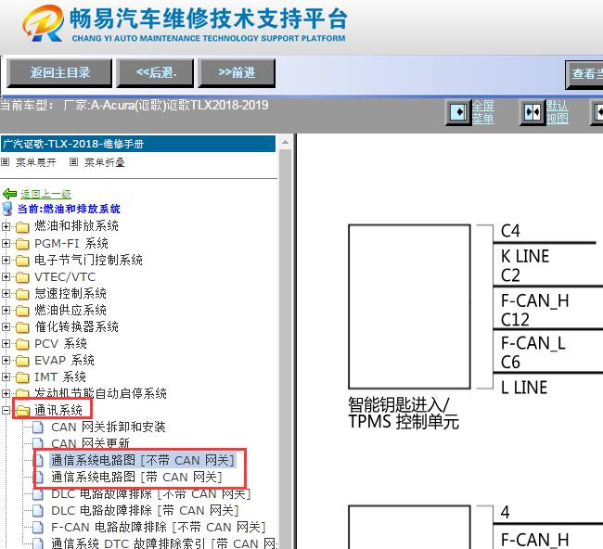Click page icon of DLC 电路故障排除 [带 CAN 网关]
Viewport: 603px width, 549px height.
tap(38, 511)
